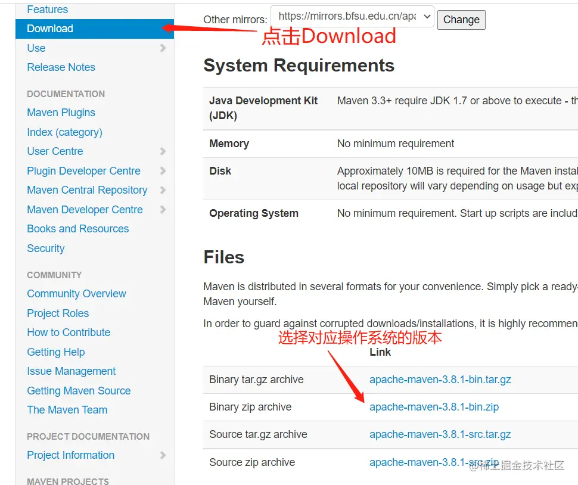Click the Change mirror button
Viewport: 578px width, 485px height.
pyautogui.click(x=461, y=20)
